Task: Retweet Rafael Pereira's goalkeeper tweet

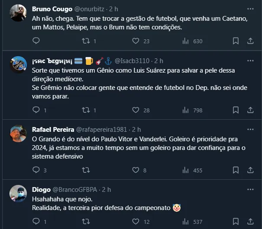Action: point(86,170)
